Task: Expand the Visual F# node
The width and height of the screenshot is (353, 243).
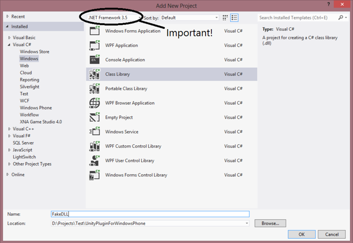Action: click(x=9, y=136)
